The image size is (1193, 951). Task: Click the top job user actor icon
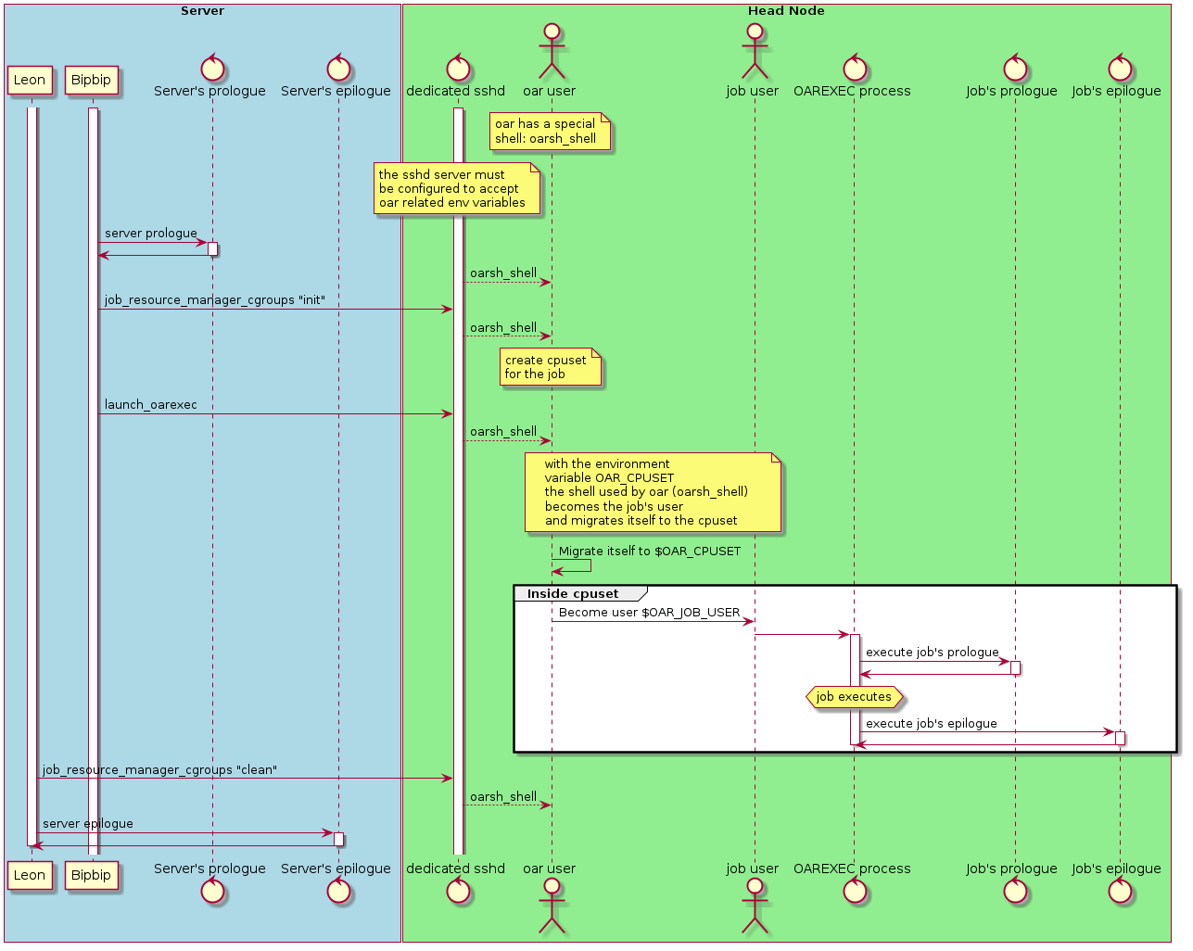click(x=755, y=51)
